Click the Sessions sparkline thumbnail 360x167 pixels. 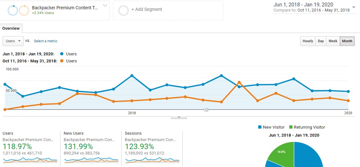(152, 160)
